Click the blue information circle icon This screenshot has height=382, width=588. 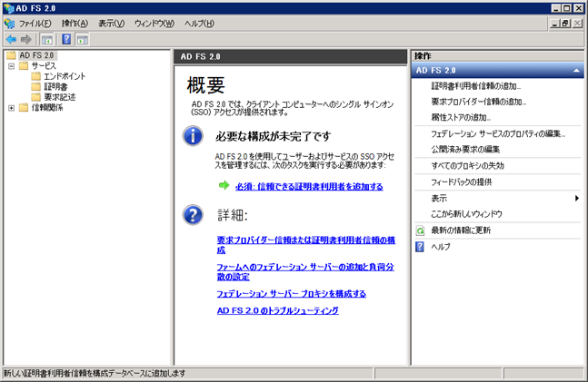[193, 136]
